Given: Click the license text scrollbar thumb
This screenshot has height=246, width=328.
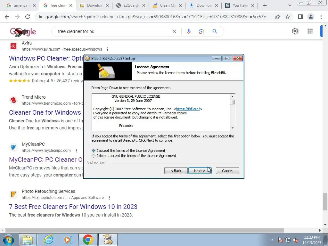Looking at the screenshot, I should (233, 102).
